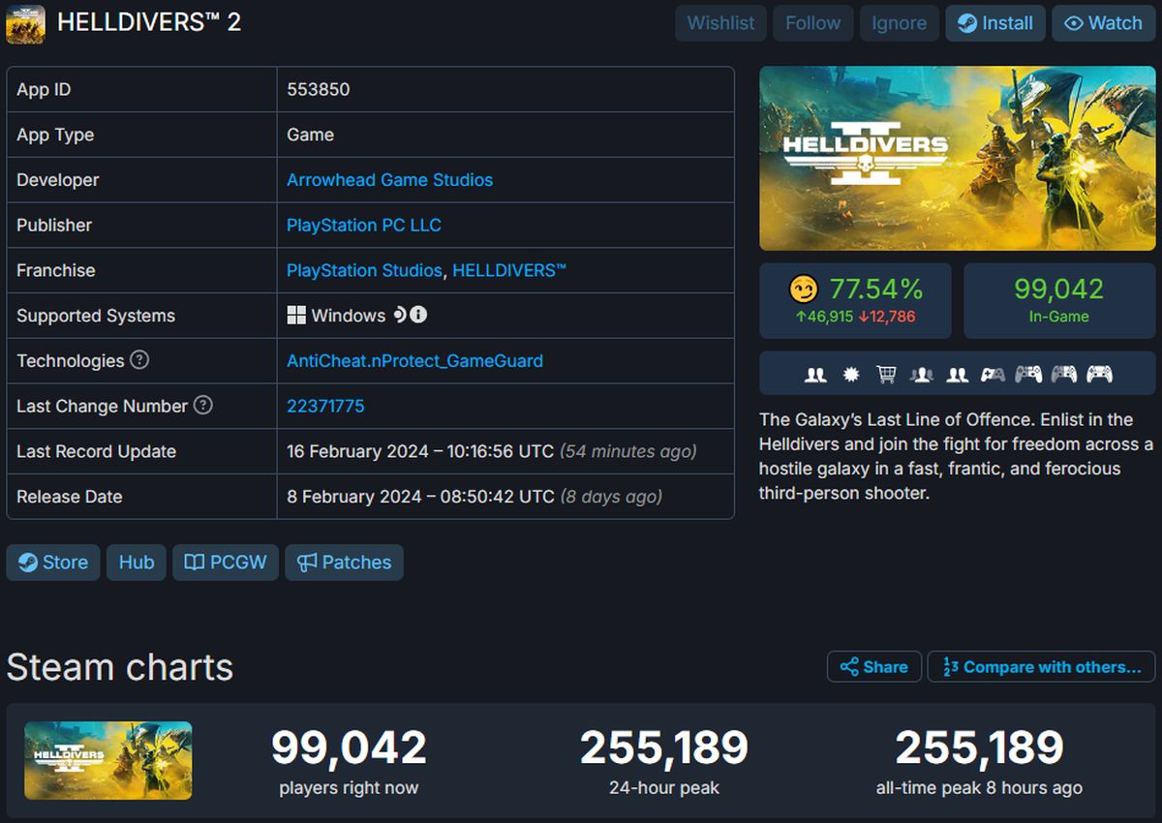Viewport: 1162px width, 823px height.
Task: Follow this game
Action: pyautogui.click(x=812, y=23)
